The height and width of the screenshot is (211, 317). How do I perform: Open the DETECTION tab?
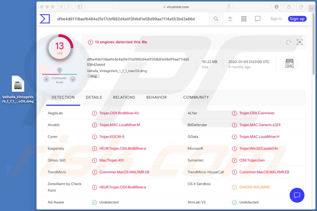pos(63,97)
